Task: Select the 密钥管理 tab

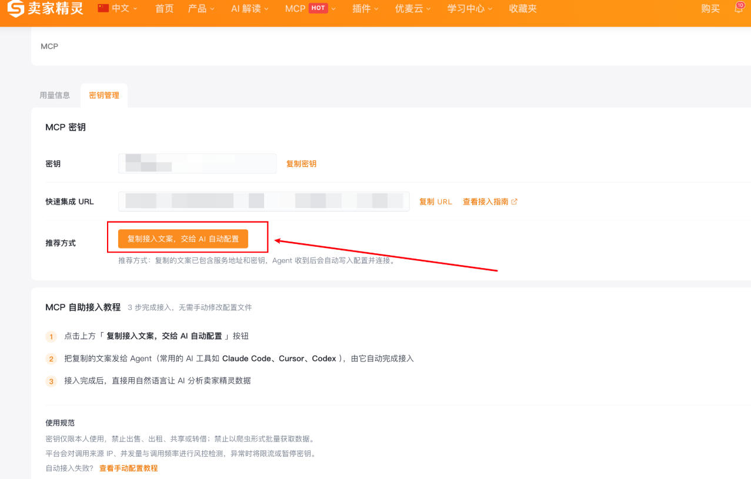Action: [x=104, y=95]
